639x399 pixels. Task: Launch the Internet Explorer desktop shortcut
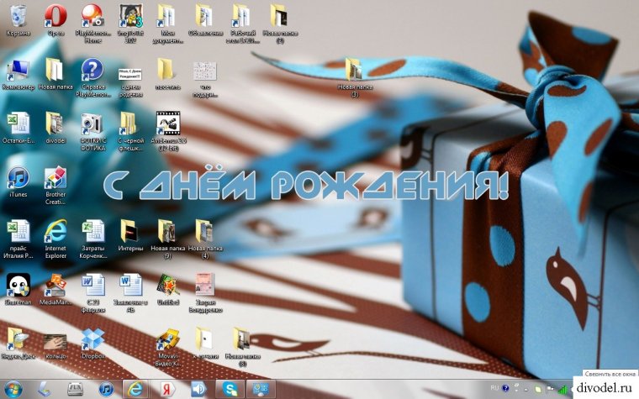pyautogui.click(x=55, y=231)
